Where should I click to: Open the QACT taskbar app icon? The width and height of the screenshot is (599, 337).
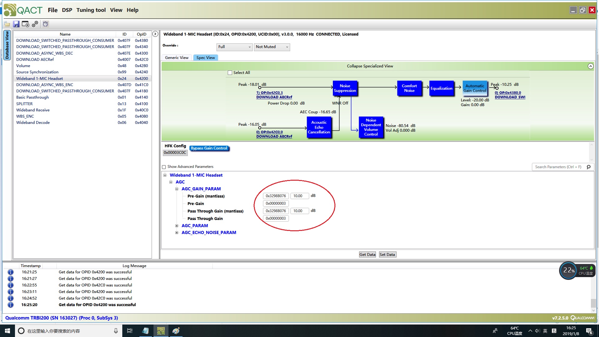point(161,331)
